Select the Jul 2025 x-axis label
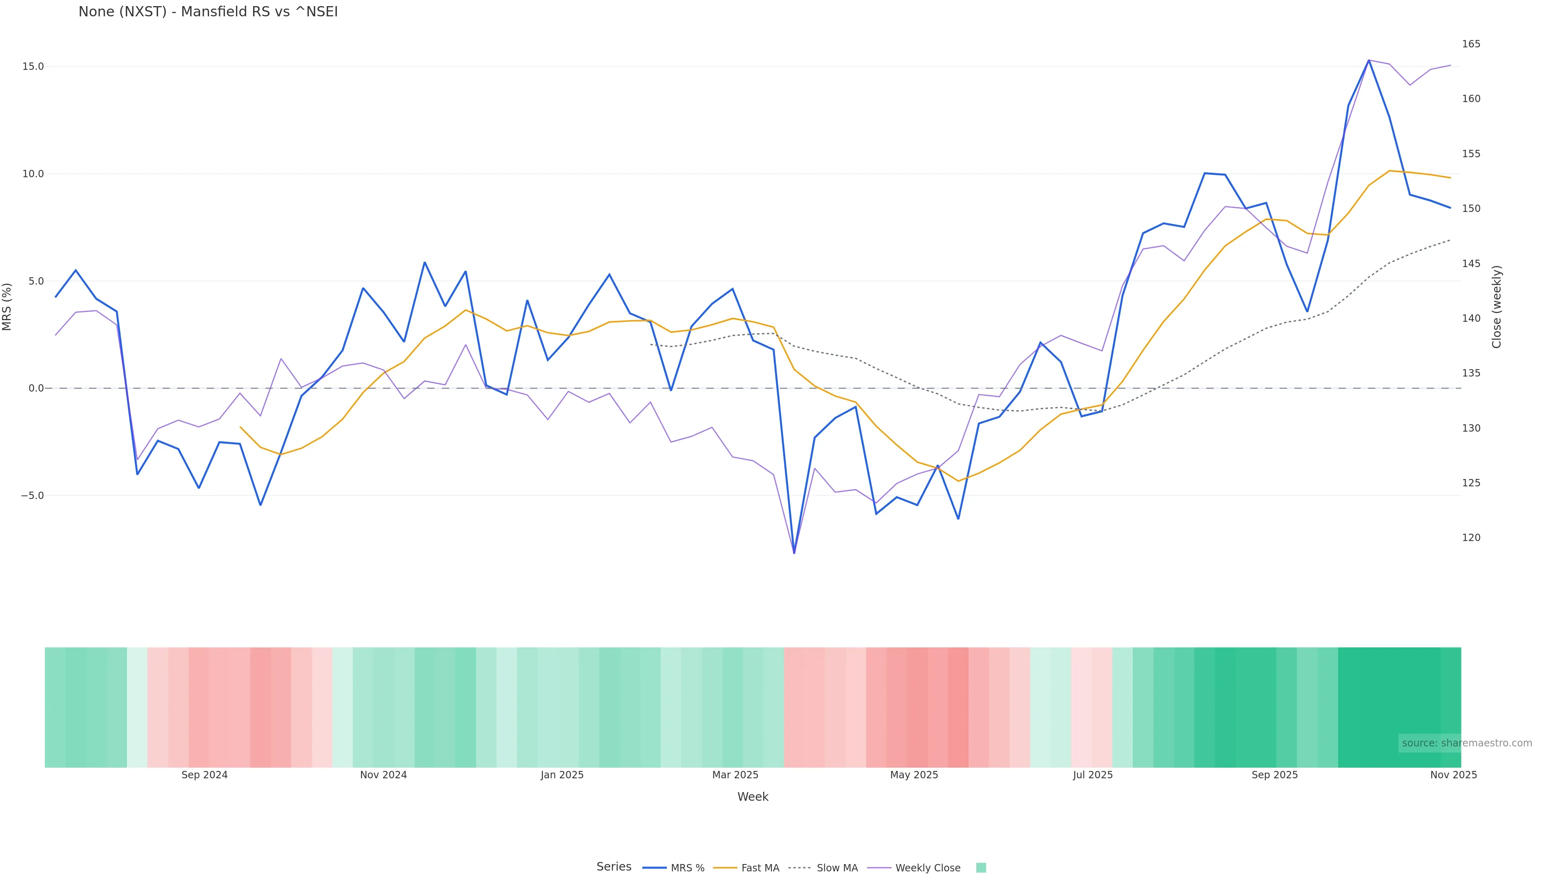The image size is (1568, 882). click(x=1093, y=775)
